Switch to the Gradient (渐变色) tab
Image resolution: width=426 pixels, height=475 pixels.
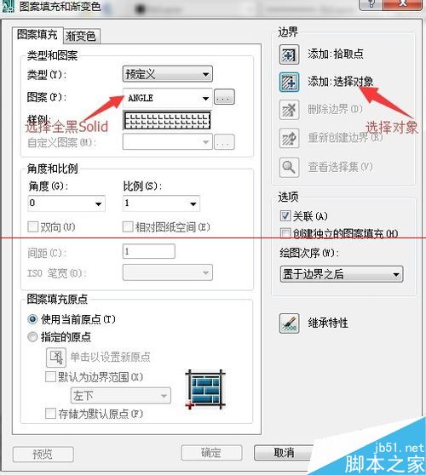(81, 36)
